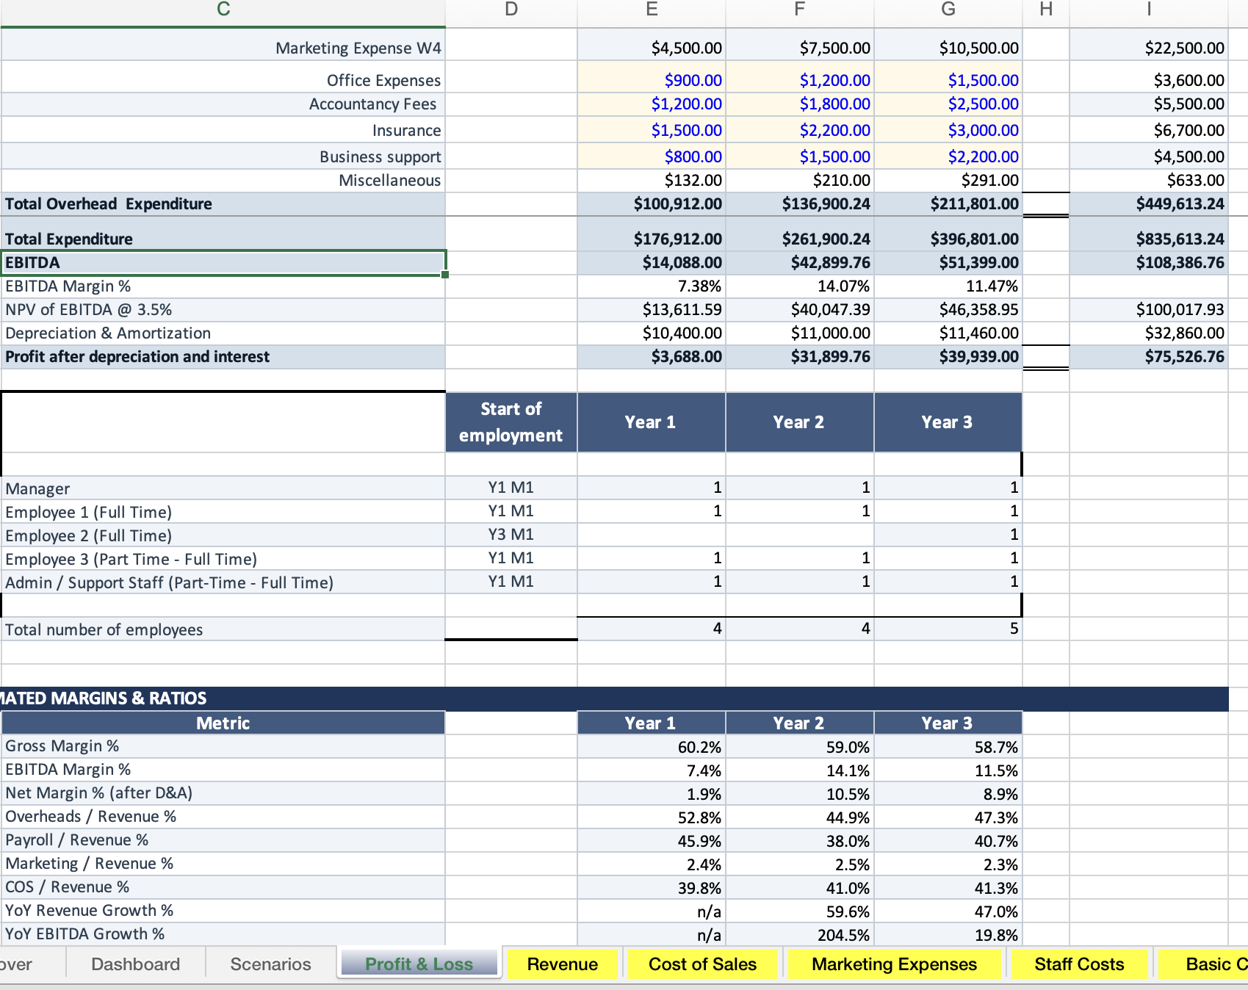Viewport: 1248px width, 990px height.
Task: Click Employee 2 start date Y3 M1
Action: tap(511, 535)
